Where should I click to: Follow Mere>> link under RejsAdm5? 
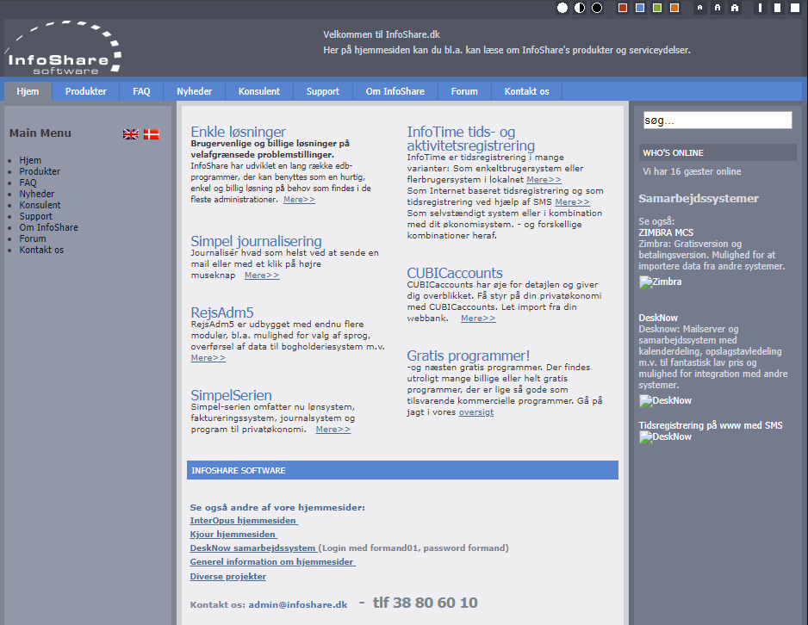(x=208, y=358)
